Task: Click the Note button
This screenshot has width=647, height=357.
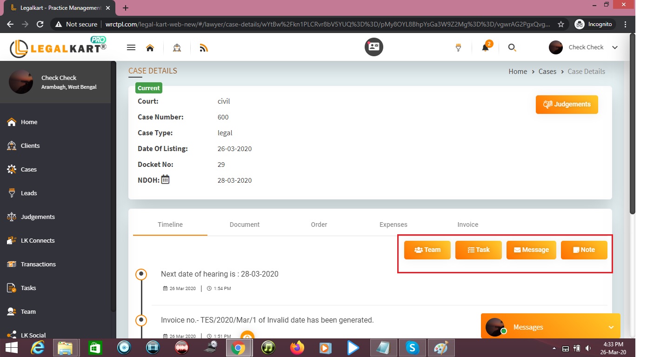Action: point(584,250)
